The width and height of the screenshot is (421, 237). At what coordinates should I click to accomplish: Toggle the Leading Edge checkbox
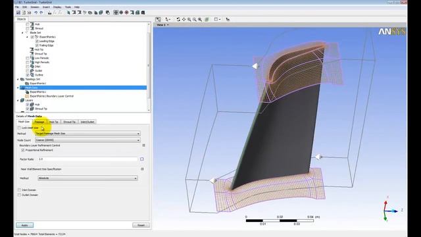point(37,41)
